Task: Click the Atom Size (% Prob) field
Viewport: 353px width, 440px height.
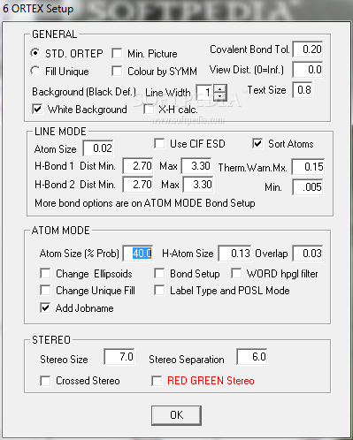Action: click(138, 254)
